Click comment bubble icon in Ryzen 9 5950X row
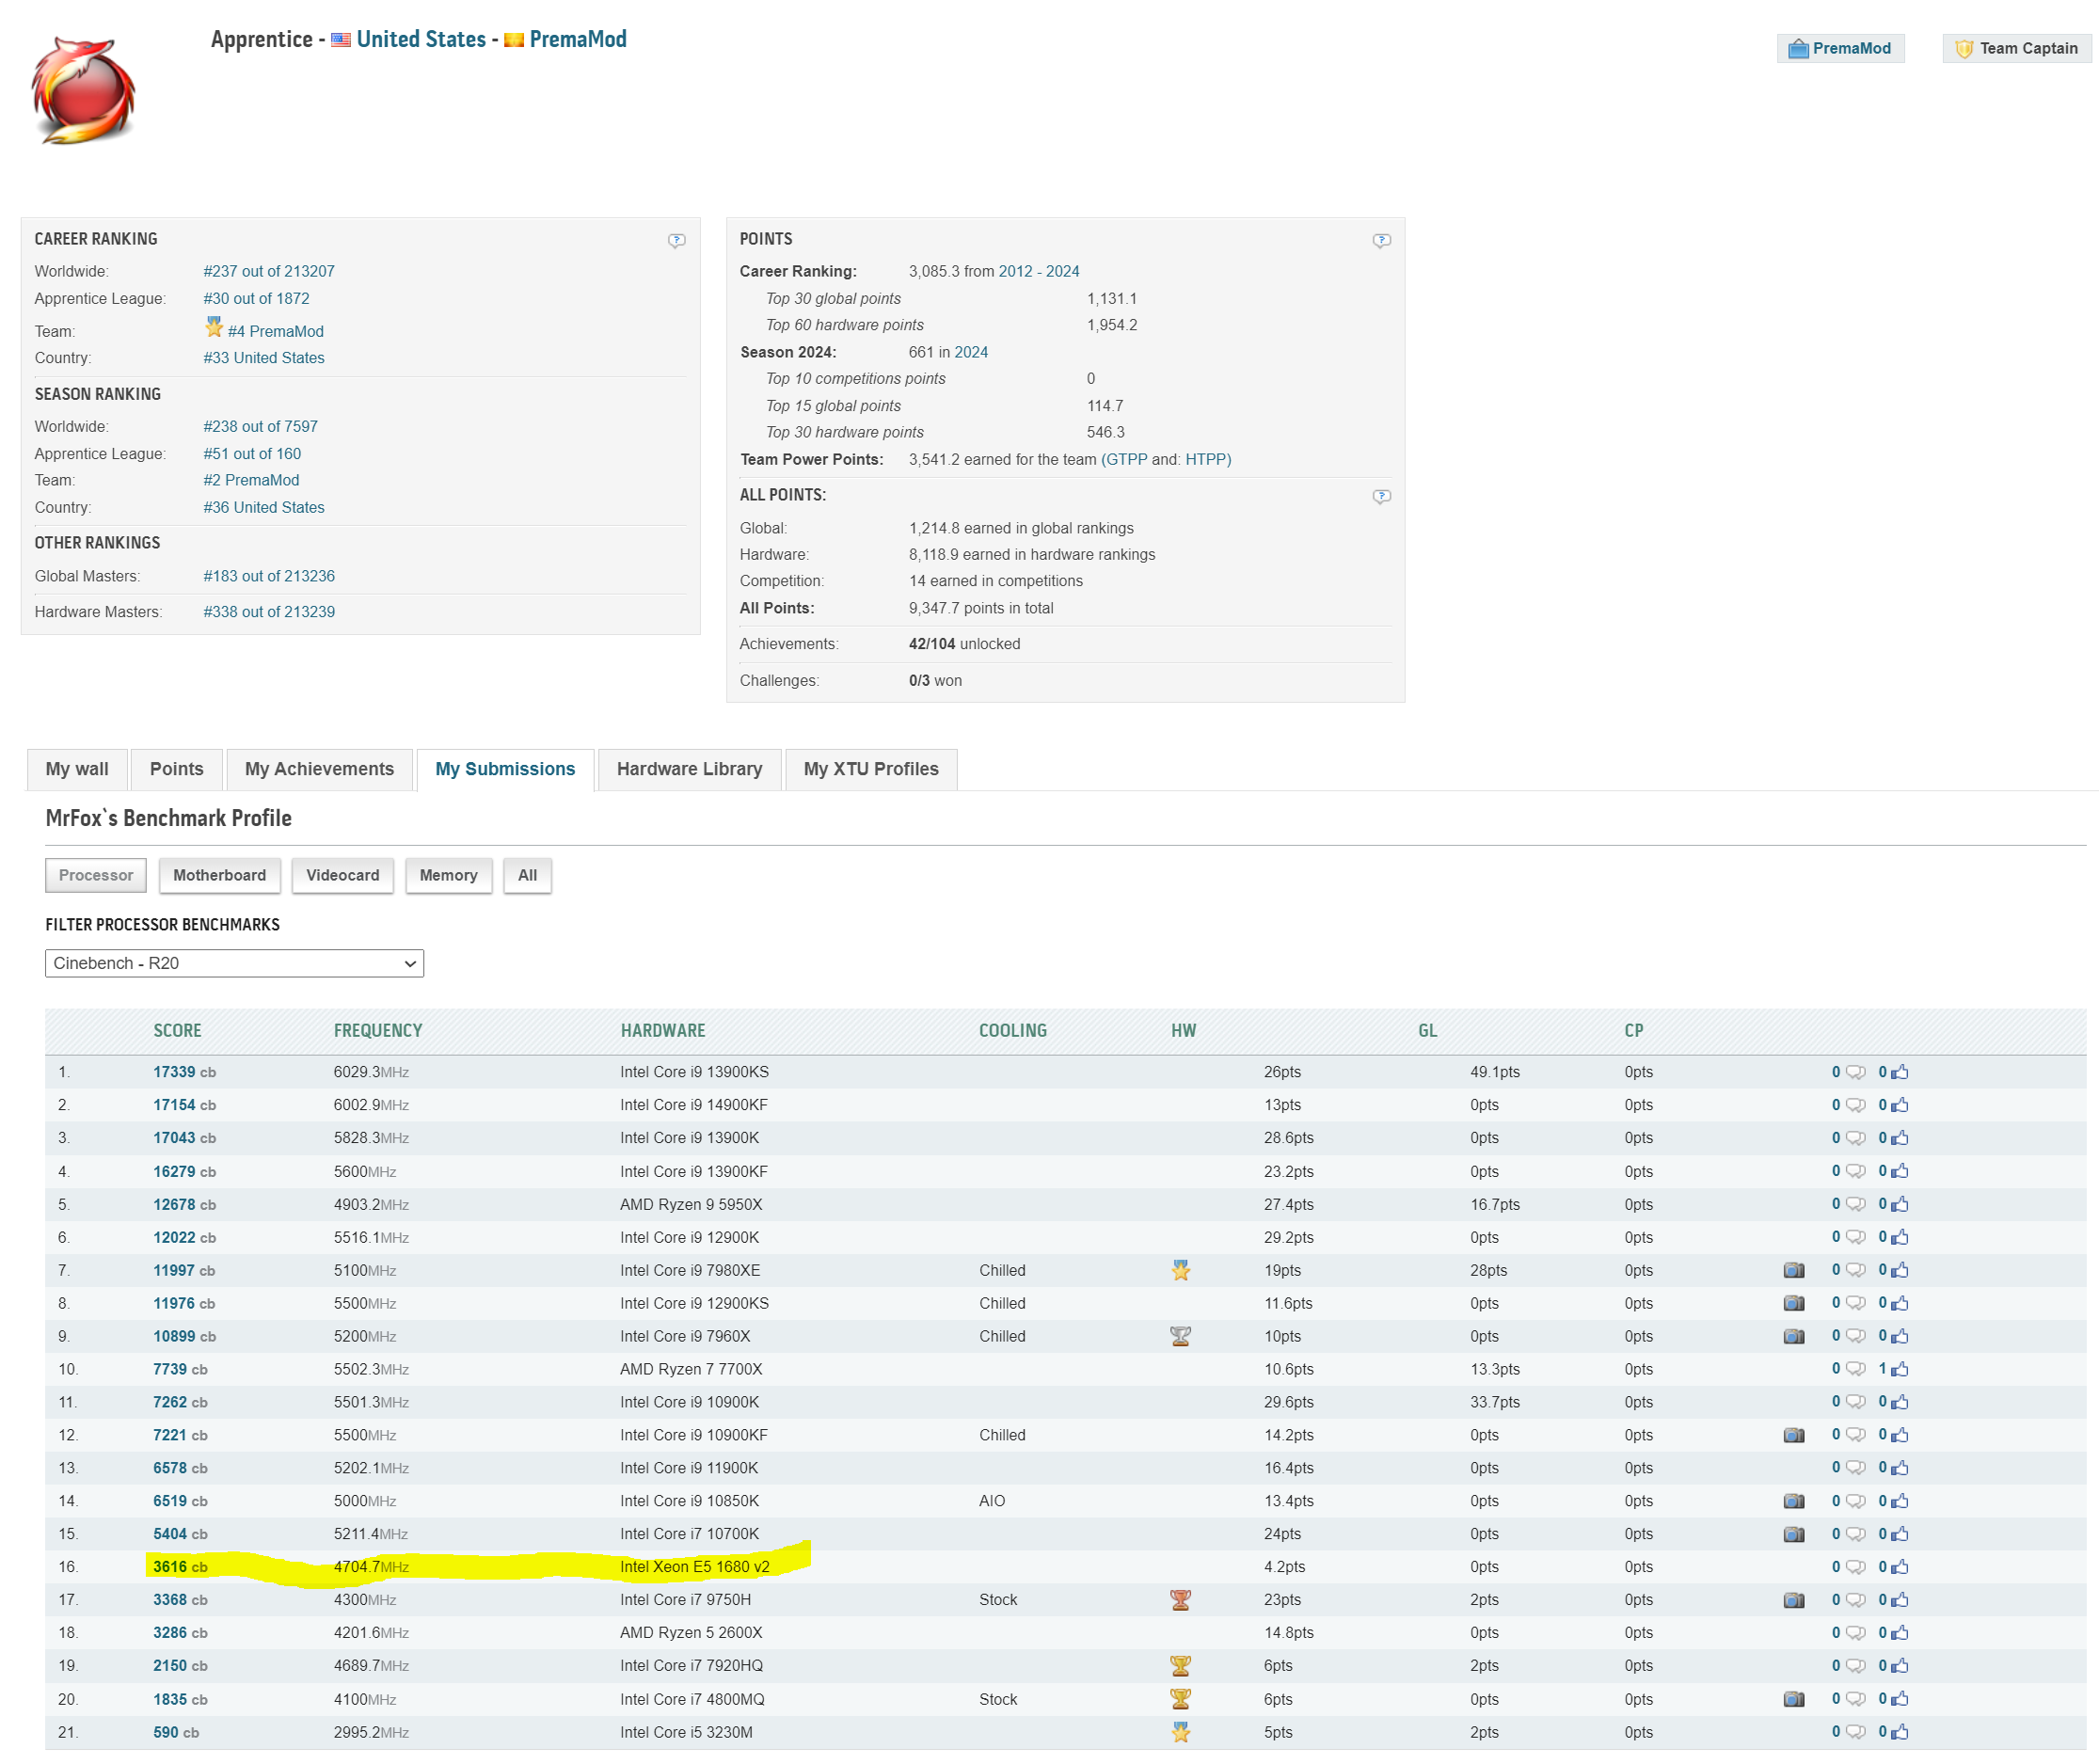The width and height of the screenshot is (2099, 1764). [x=1856, y=1204]
